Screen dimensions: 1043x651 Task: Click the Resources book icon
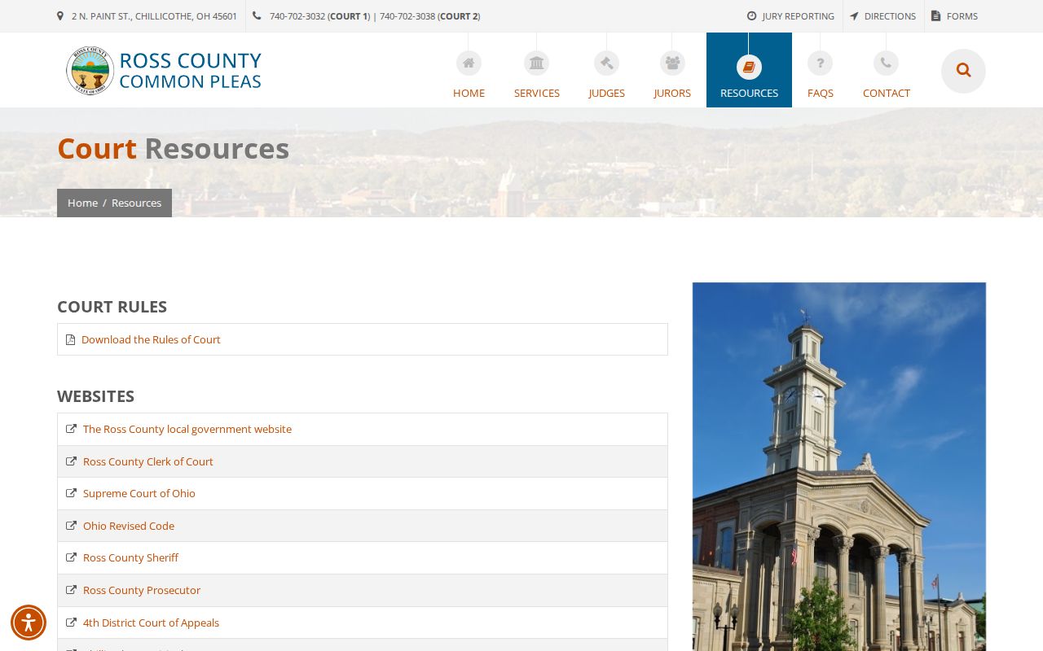pos(749,67)
